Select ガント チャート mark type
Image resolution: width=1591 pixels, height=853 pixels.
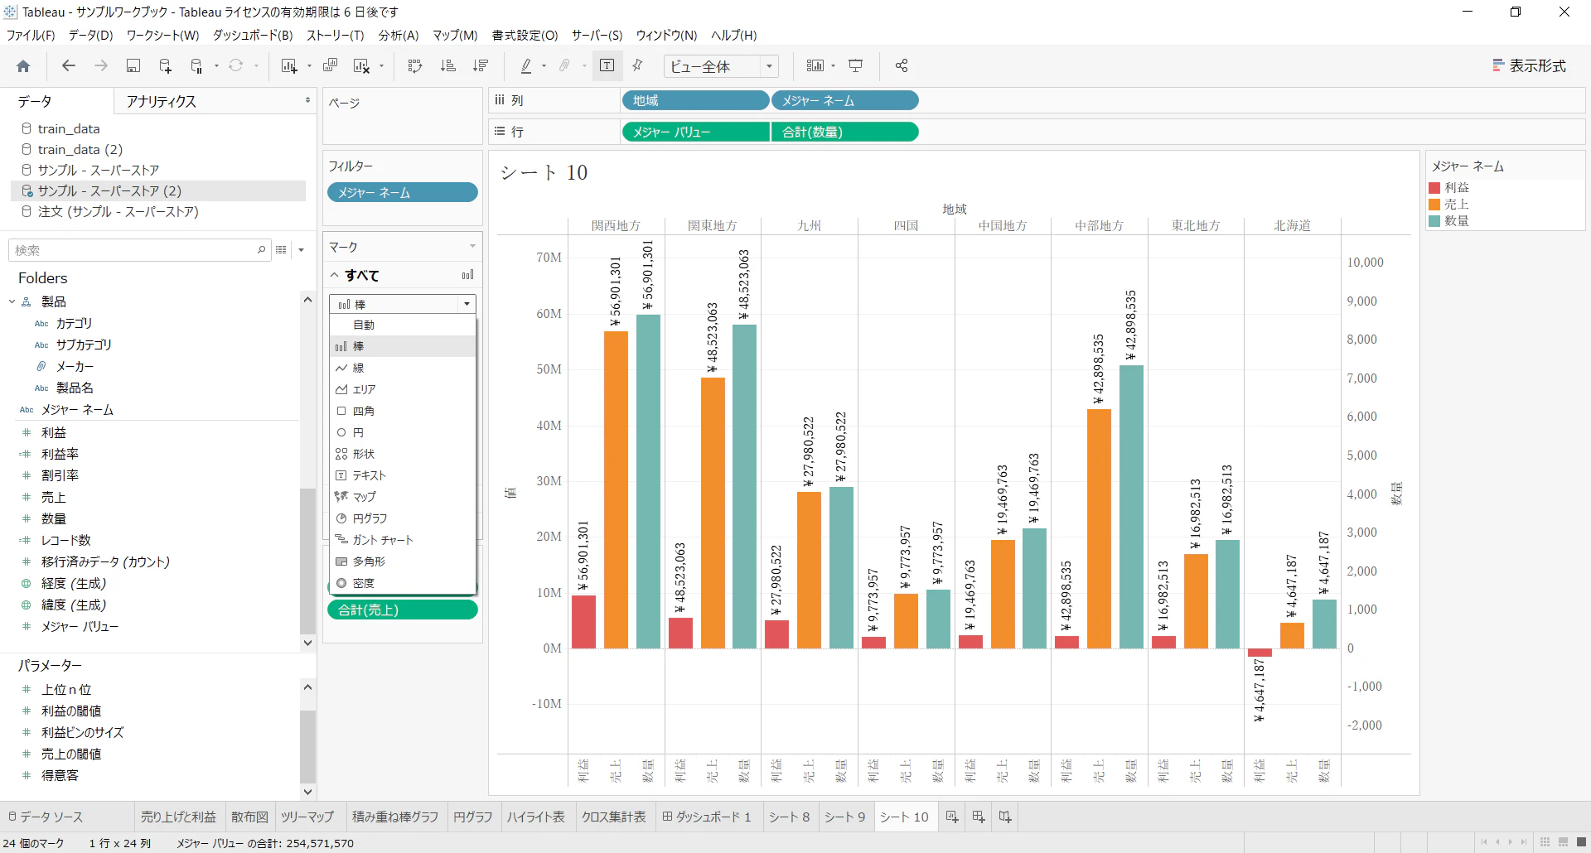point(403,540)
